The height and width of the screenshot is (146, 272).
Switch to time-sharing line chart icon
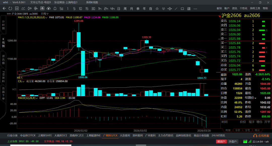23,9
